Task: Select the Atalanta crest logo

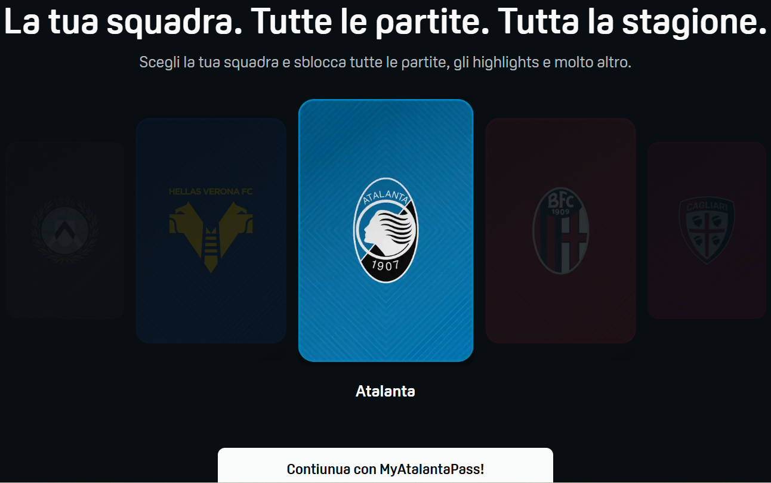Action: click(385, 231)
